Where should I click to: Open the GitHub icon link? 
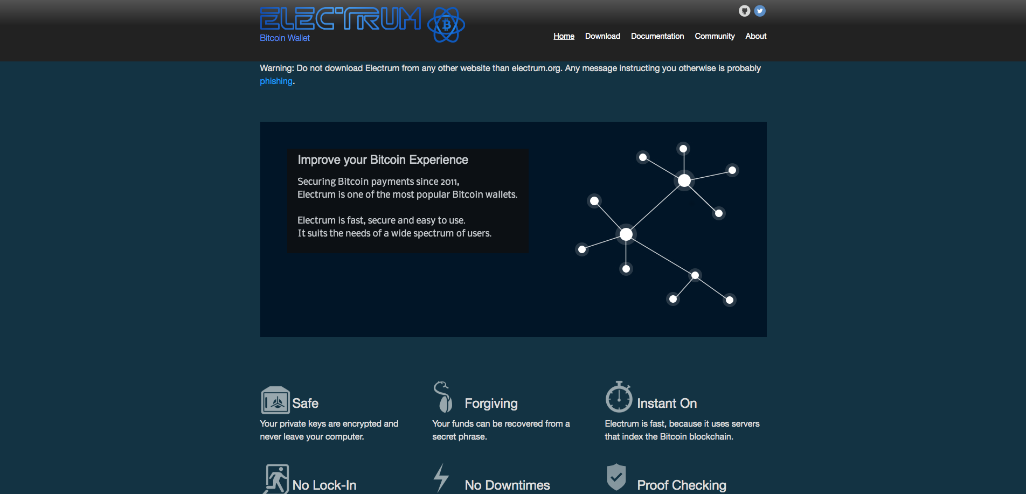pos(744,11)
